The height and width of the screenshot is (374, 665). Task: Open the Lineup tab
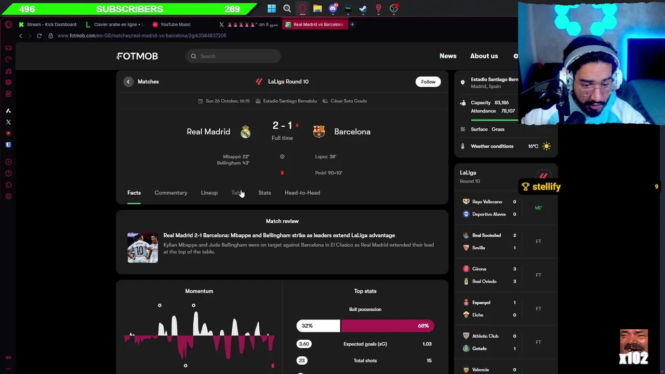tap(209, 193)
